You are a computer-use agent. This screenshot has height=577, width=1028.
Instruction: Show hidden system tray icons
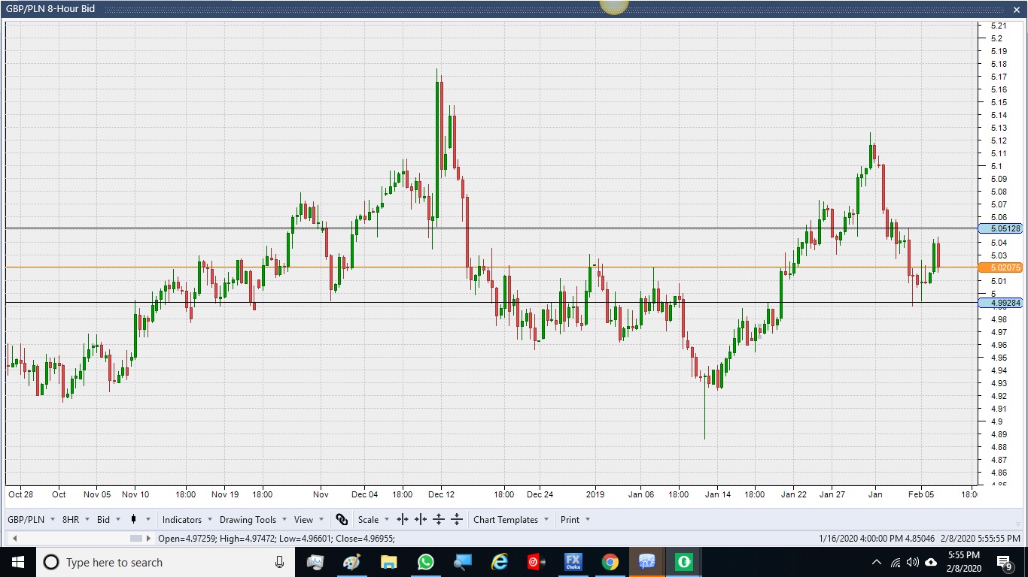coord(876,562)
